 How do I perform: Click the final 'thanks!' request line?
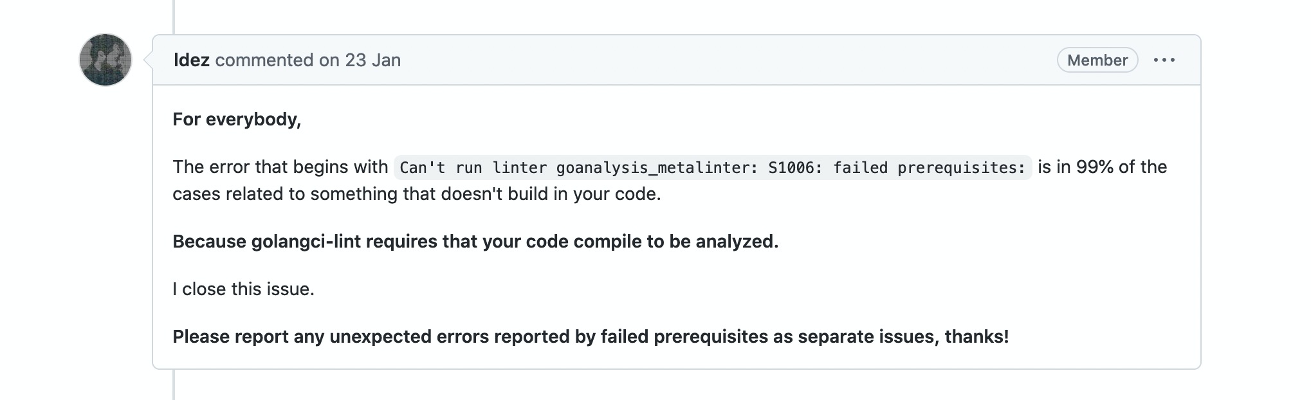tap(591, 334)
